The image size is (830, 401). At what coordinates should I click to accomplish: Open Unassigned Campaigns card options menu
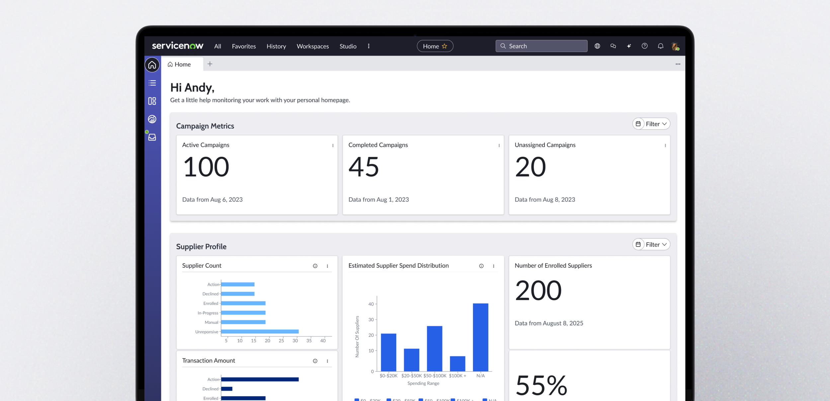pyautogui.click(x=665, y=146)
